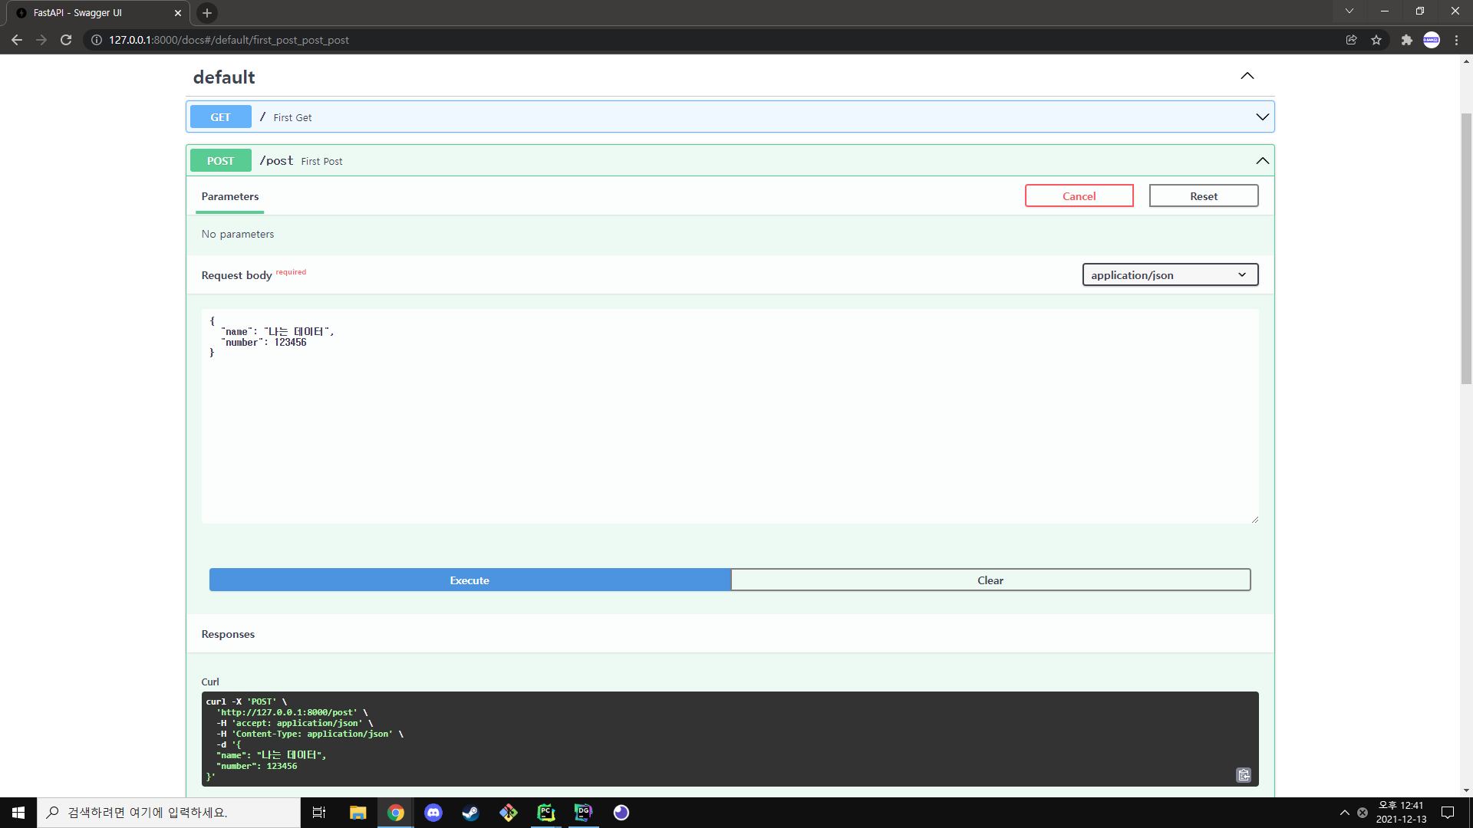Bookmark this page with star icon

point(1376,40)
